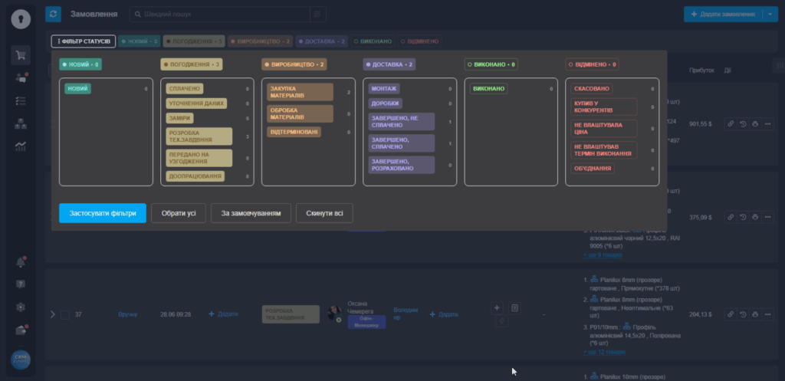
Task: Open the chat messages sidebar icon
Action: point(21,77)
